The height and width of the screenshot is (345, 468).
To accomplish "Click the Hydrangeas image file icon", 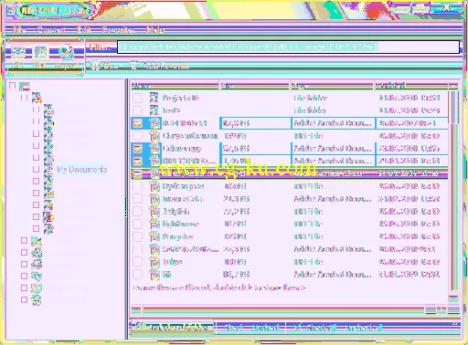I will click(x=154, y=186).
